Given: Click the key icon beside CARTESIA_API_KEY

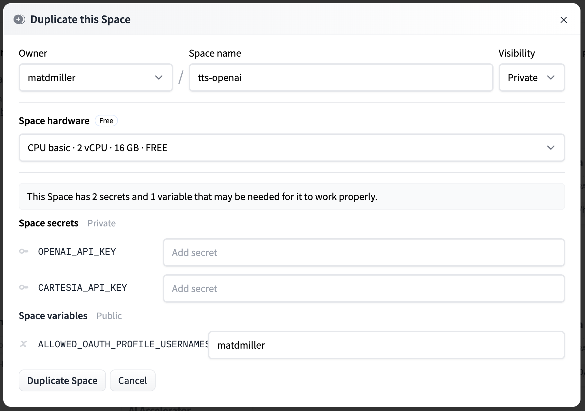Looking at the screenshot, I should (24, 288).
